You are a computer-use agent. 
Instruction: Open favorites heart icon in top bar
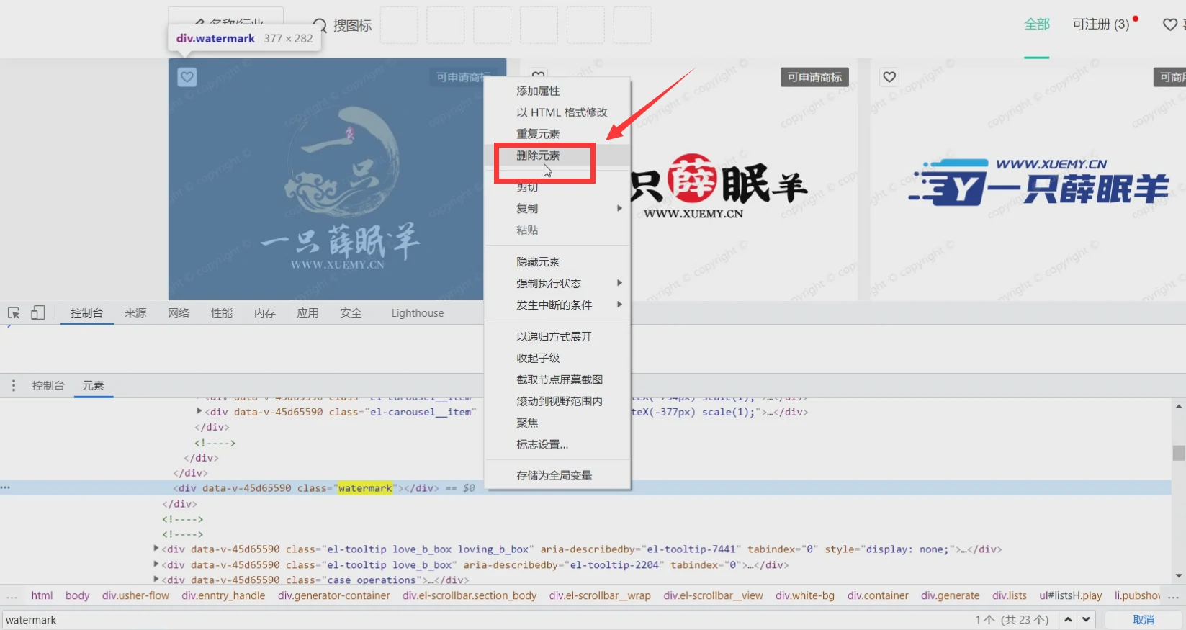tap(1170, 24)
